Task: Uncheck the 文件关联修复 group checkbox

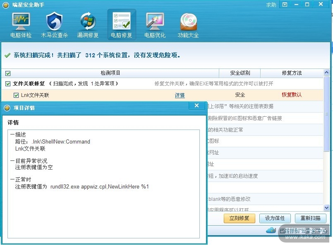Action: (x=8, y=84)
